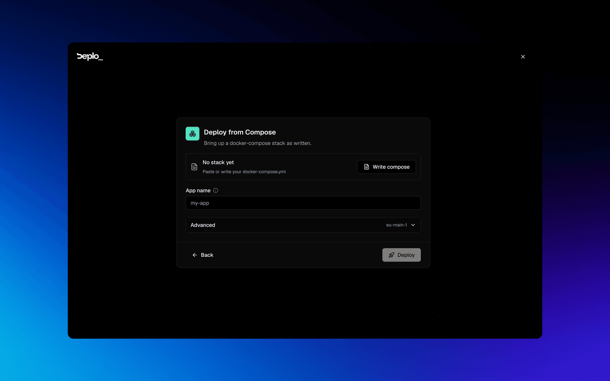The image size is (610, 381).
Task: Click Paste or write your docker-compose.yml text
Action: point(244,172)
